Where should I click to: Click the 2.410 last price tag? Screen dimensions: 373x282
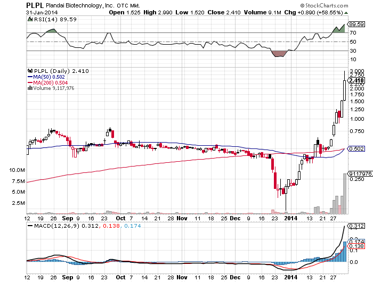pos(356,80)
